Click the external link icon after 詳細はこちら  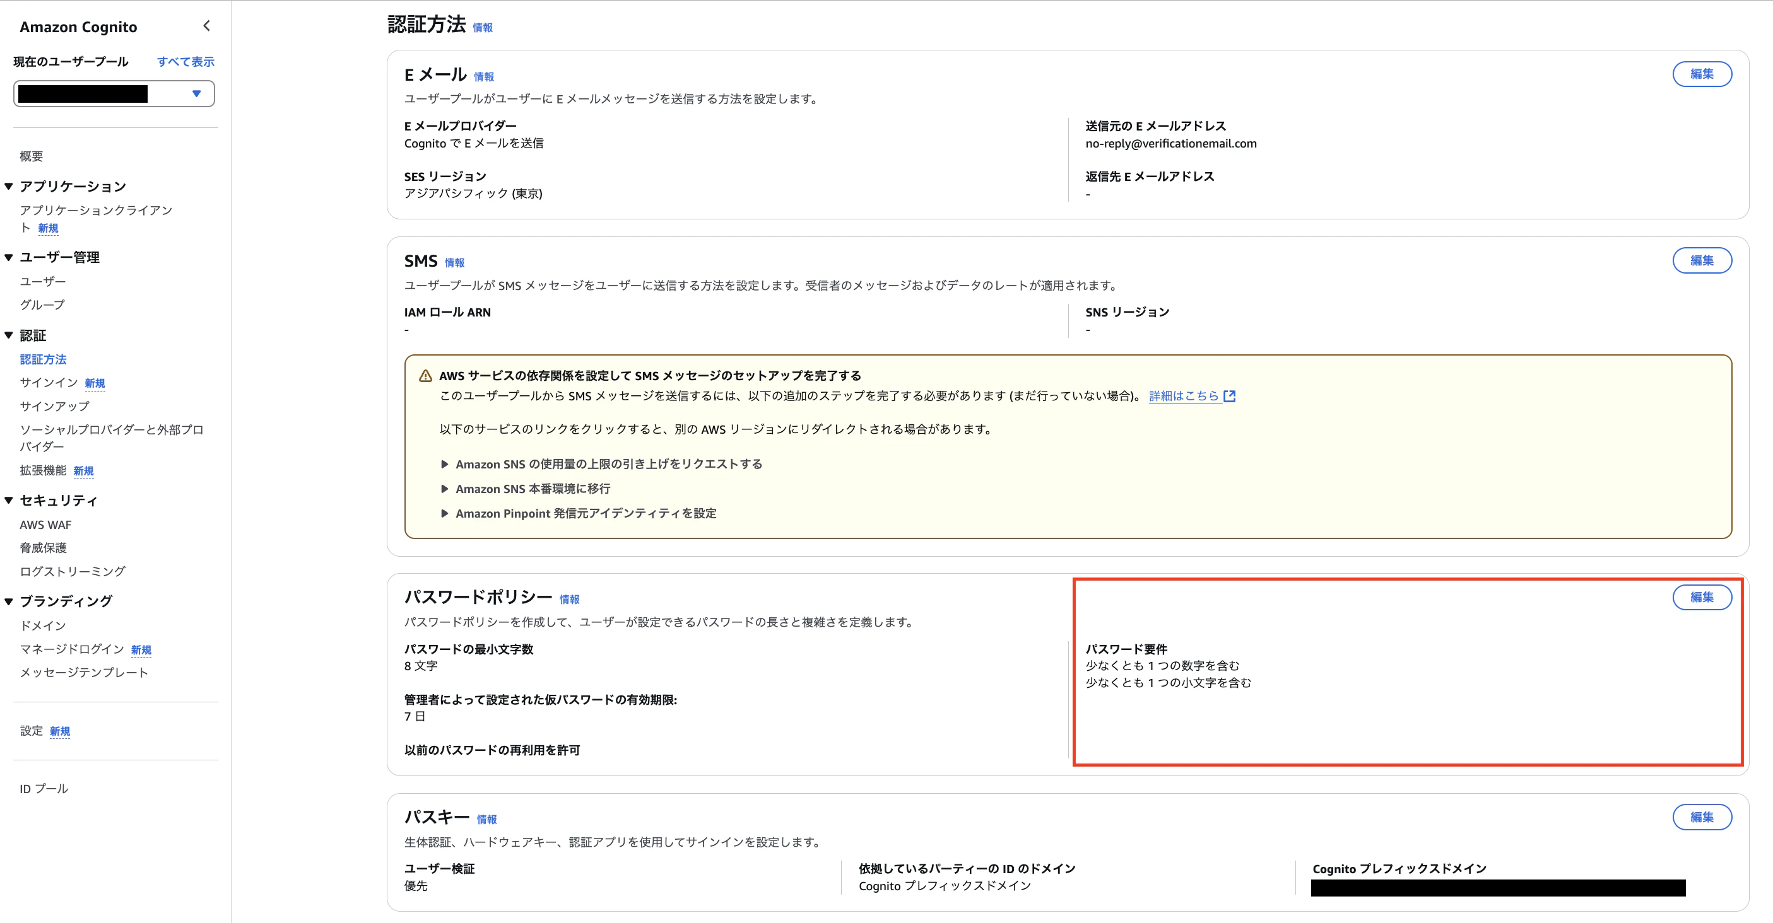1230,396
